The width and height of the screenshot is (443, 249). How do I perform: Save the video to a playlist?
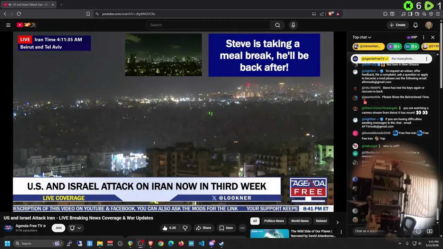(x=226, y=228)
